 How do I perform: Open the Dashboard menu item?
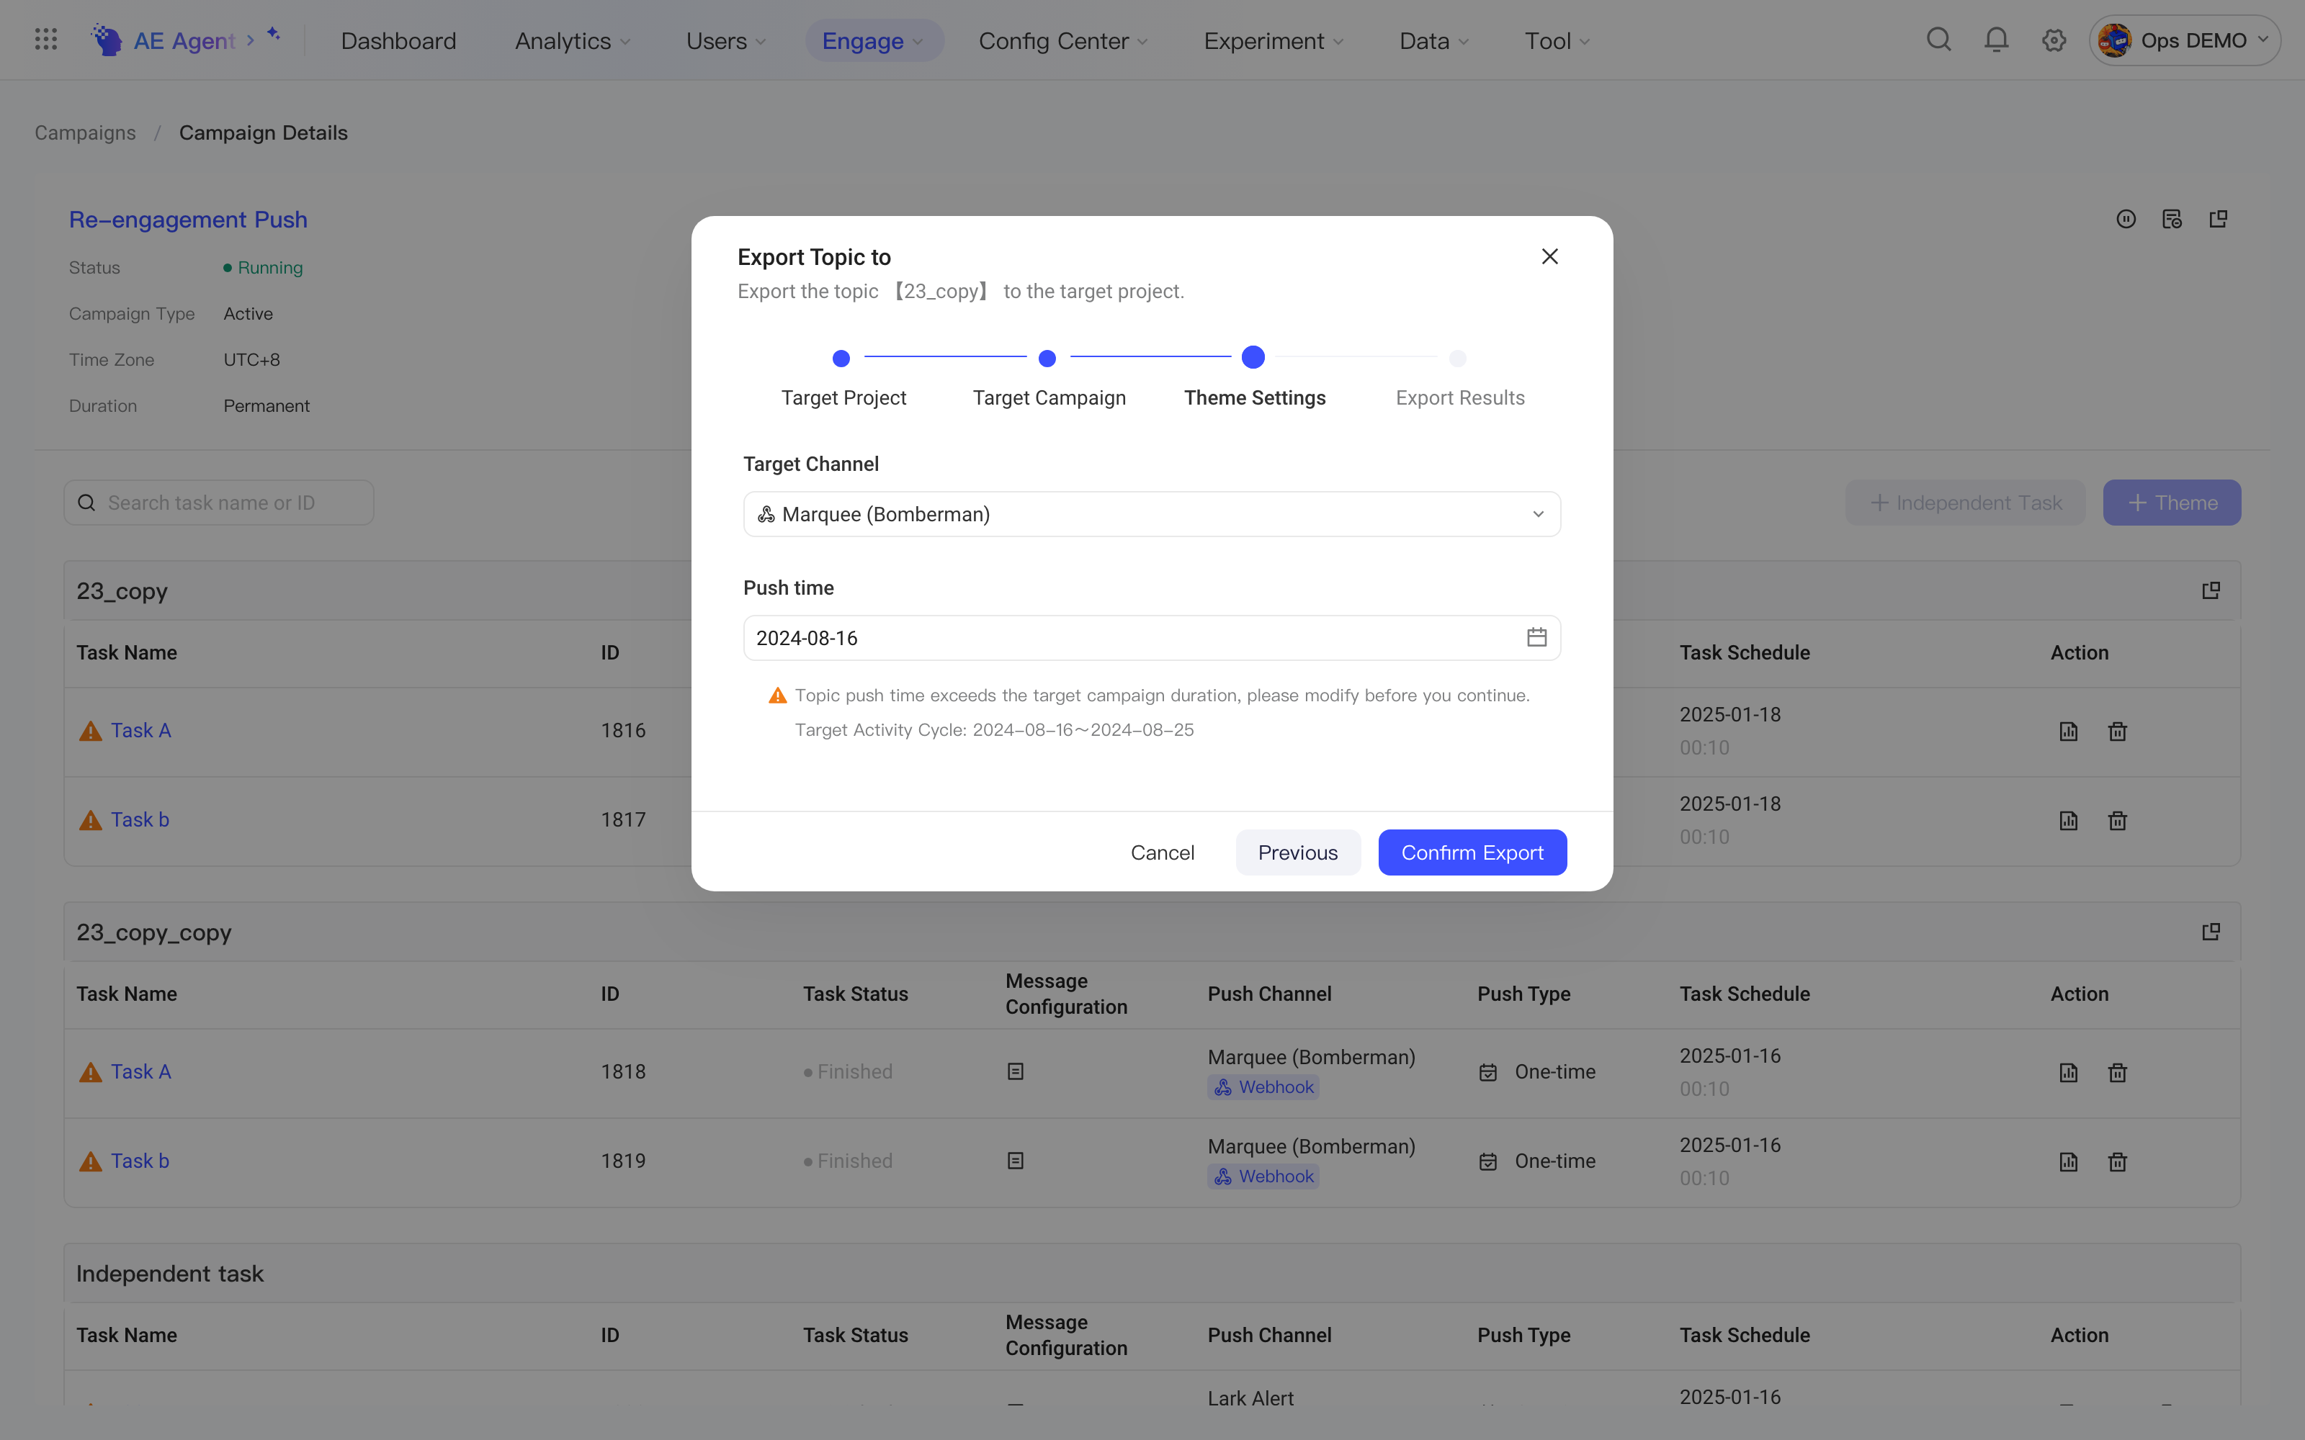pyautogui.click(x=398, y=41)
